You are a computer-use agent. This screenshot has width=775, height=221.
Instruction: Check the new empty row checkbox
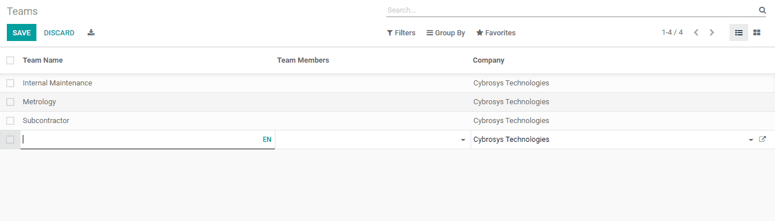tap(10, 140)
